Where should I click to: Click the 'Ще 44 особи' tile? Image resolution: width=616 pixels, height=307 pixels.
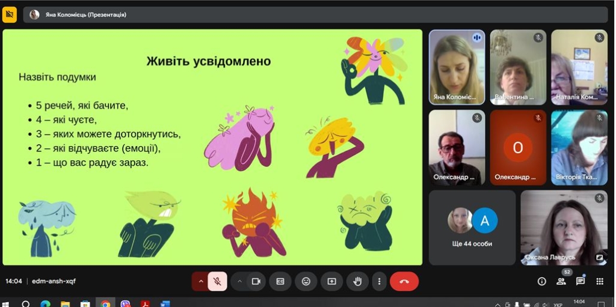click(472, 228)
